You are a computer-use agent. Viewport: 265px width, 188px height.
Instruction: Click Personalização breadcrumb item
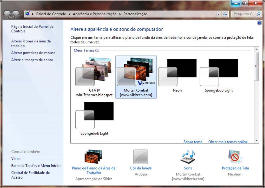point(135,14)
